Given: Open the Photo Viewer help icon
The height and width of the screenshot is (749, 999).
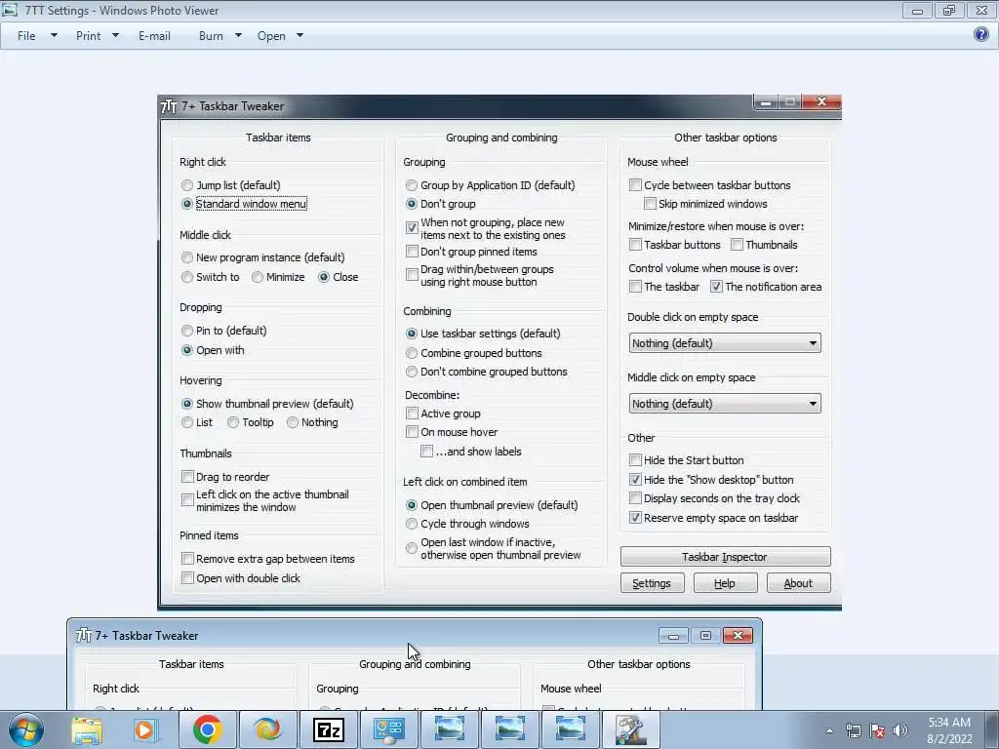Looking at the screenshot, I should tap(981, 34).
